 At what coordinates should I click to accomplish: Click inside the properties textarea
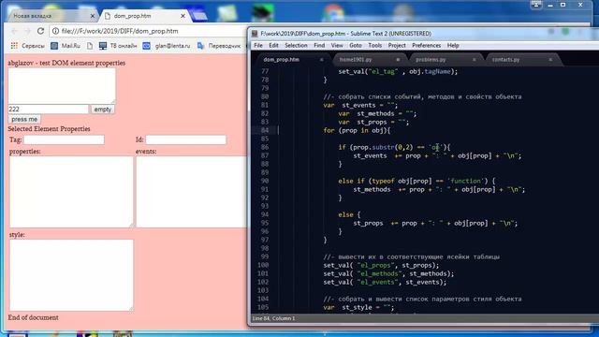[71, 191]
